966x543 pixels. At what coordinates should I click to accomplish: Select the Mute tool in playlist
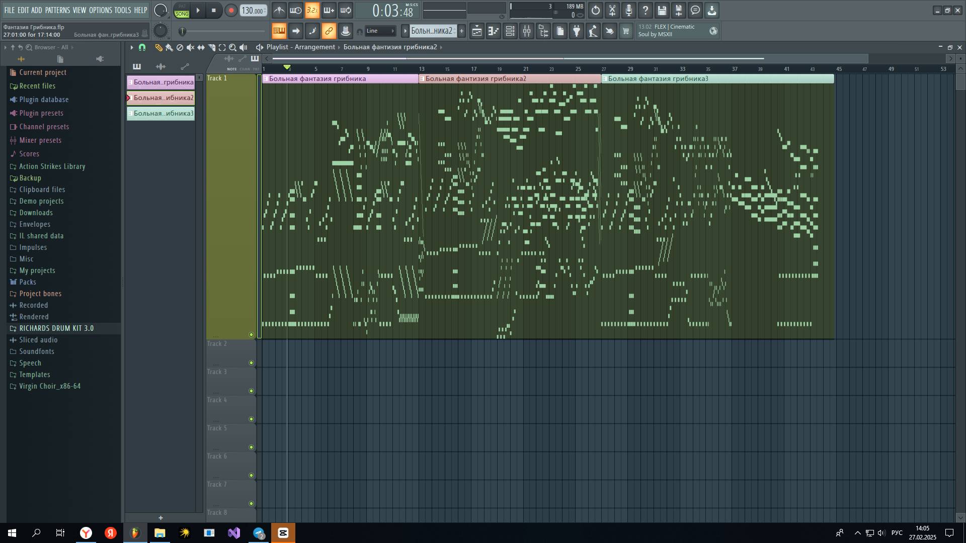point(190,47)
